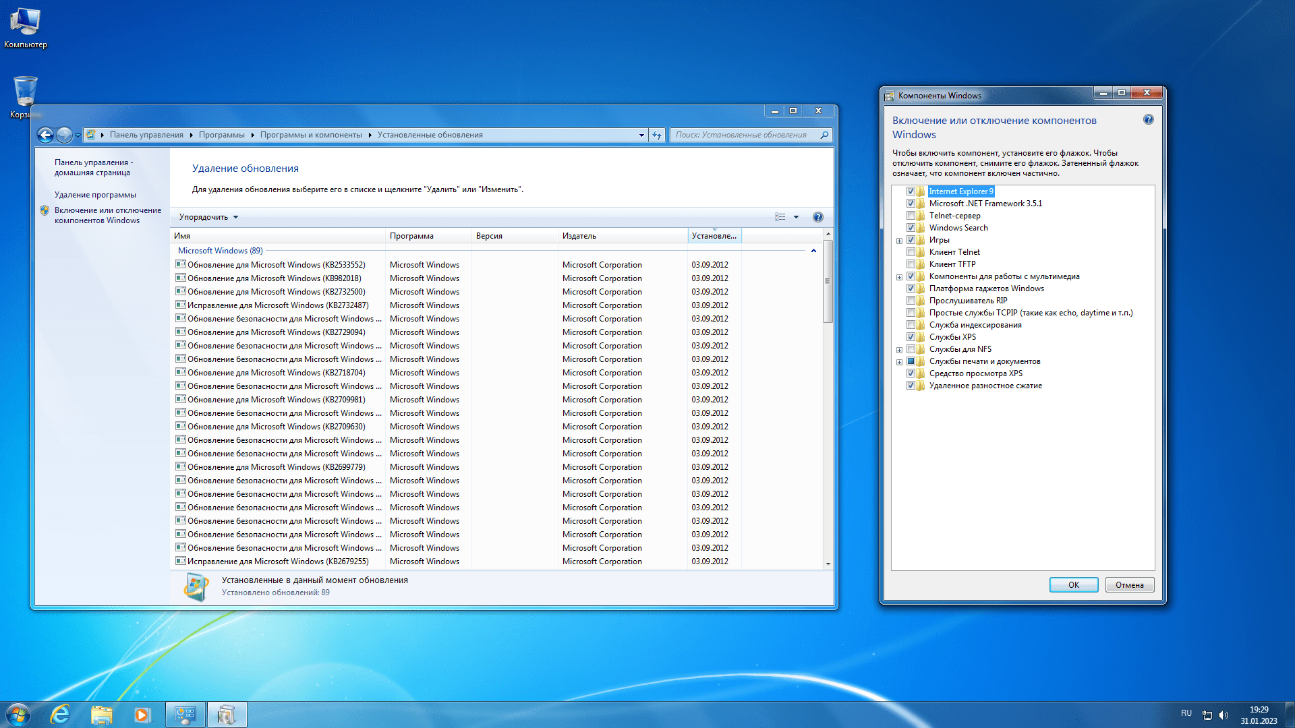Toggle the Службы XPS checkbox
This screenshot has height=728, width=1295.
coord(911,337)
